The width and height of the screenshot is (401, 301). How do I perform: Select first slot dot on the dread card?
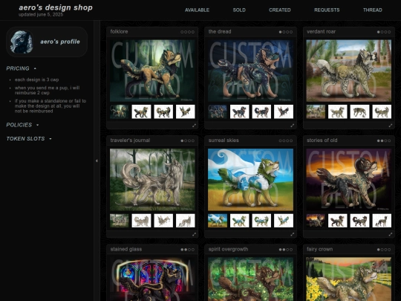tap(280, 32)
